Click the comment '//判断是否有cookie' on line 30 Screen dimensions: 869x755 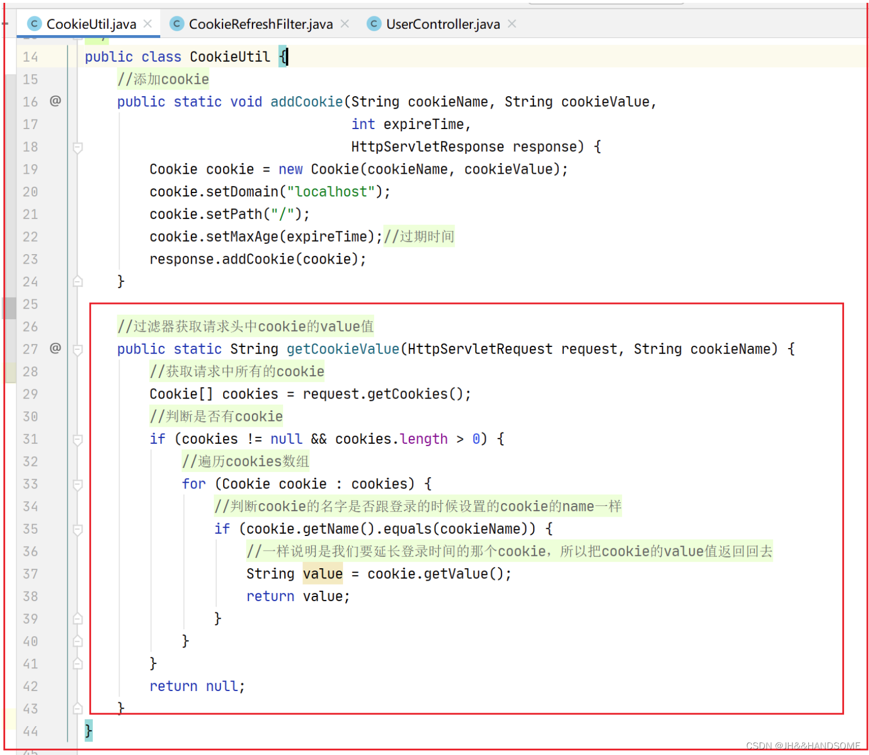(216, 417)
